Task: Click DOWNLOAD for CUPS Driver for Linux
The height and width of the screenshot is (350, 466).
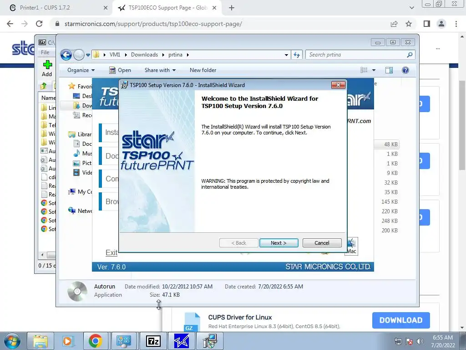Action: [401, 320]
